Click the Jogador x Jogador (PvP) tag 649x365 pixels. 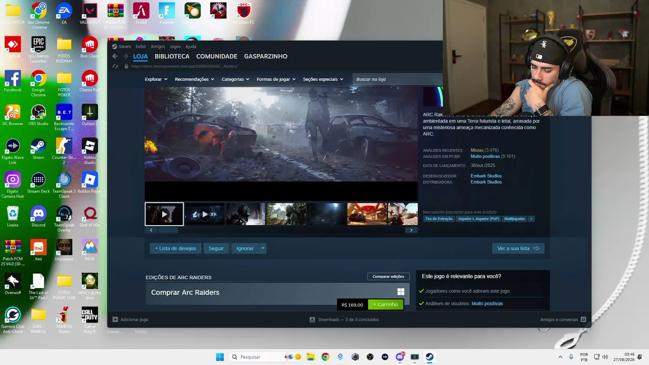[x=478, y=219]
